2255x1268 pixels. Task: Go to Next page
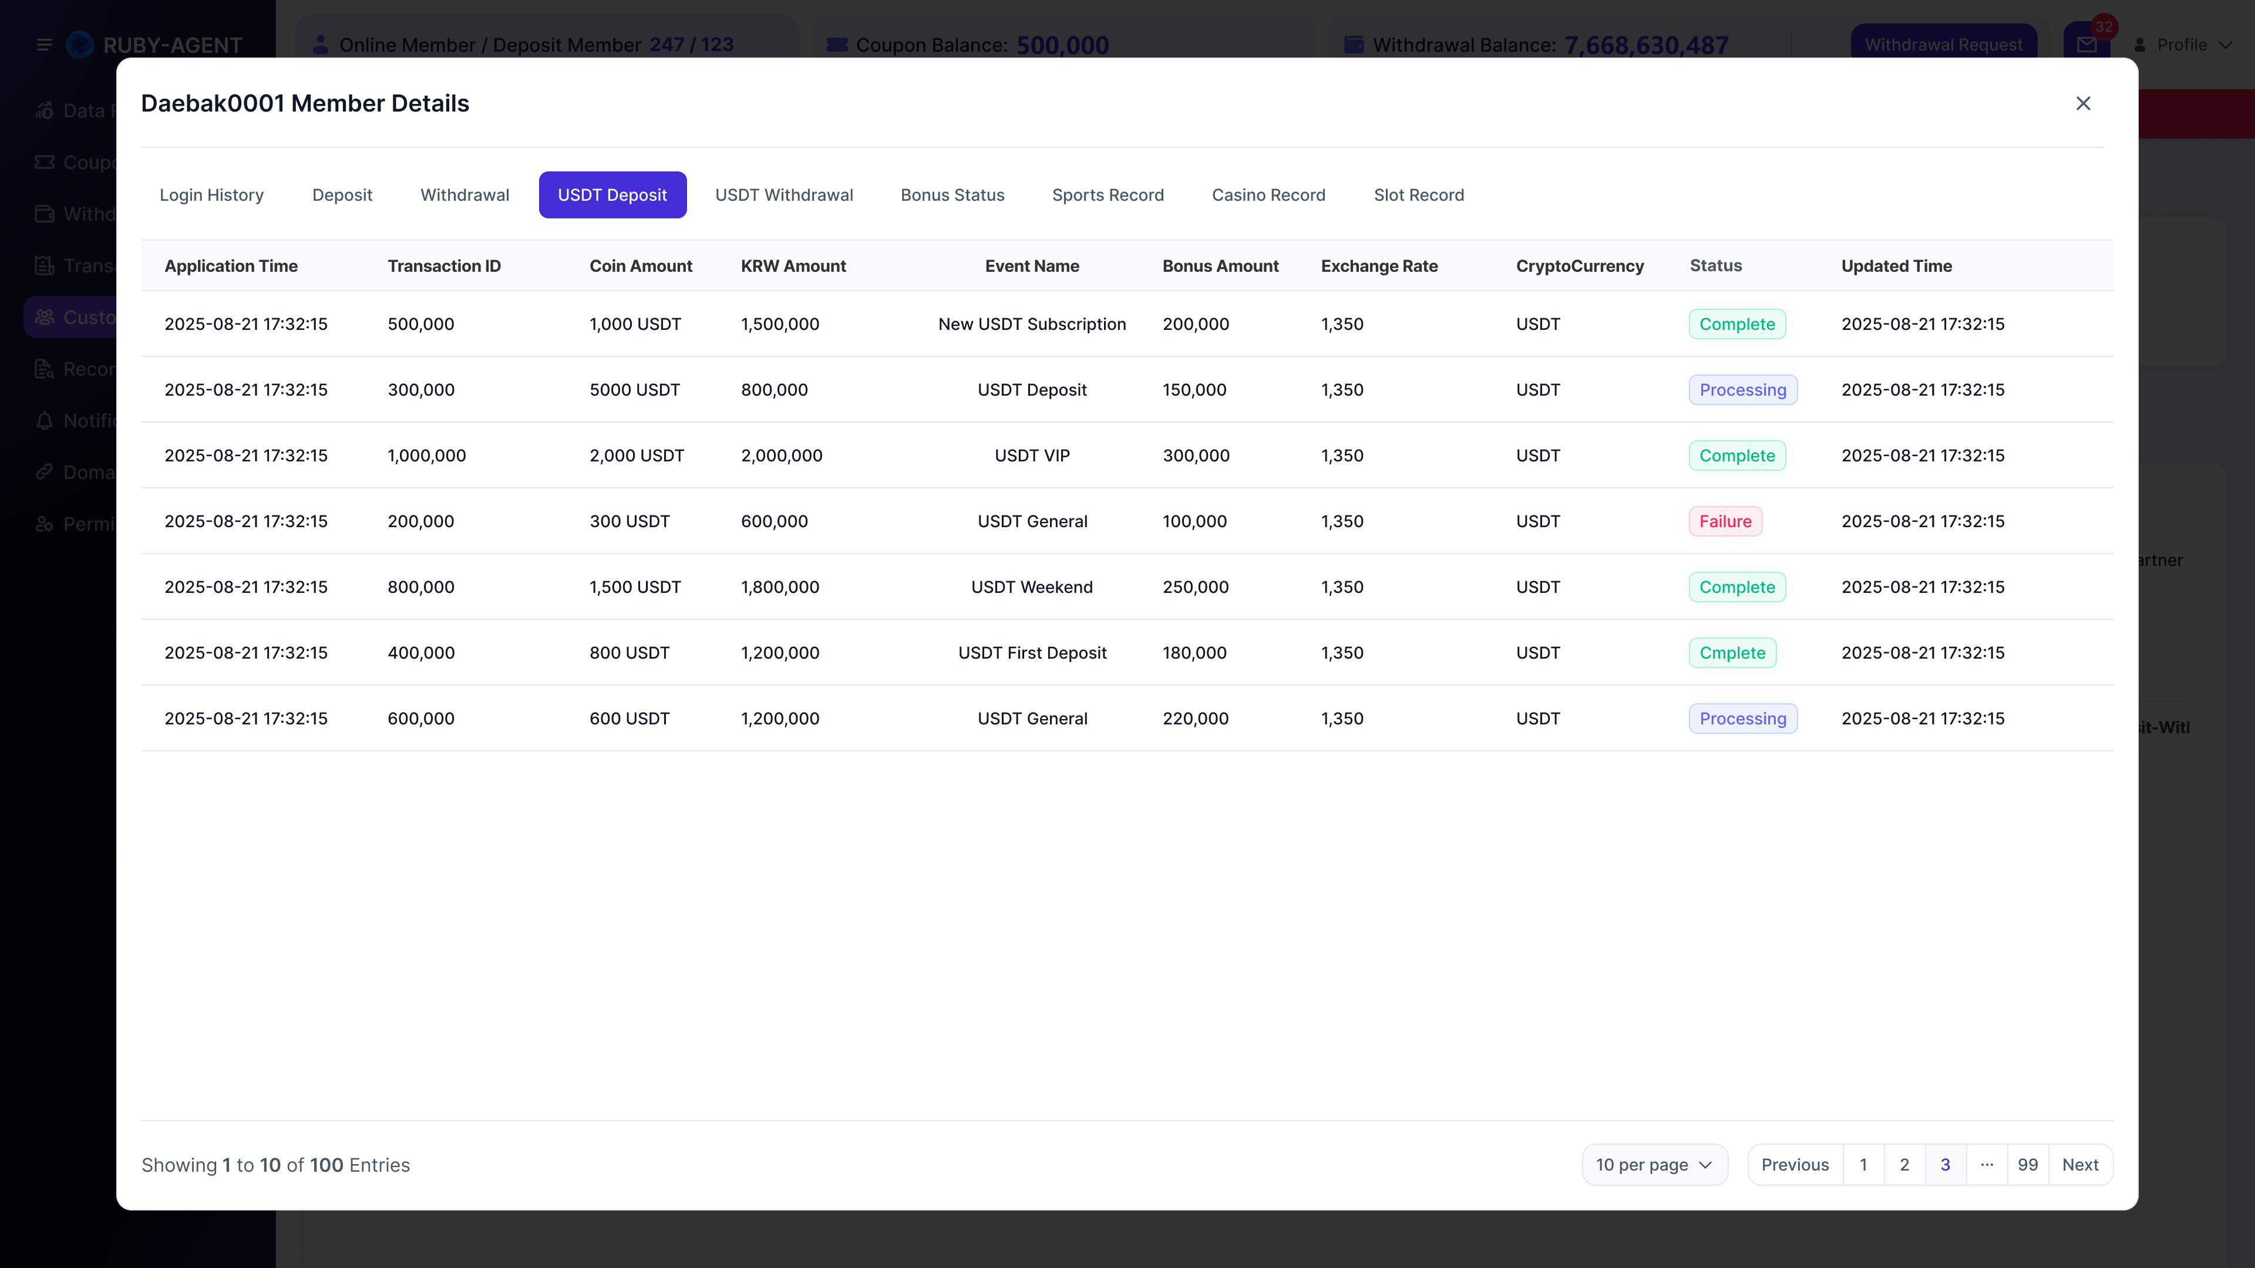(2080, 1165)
